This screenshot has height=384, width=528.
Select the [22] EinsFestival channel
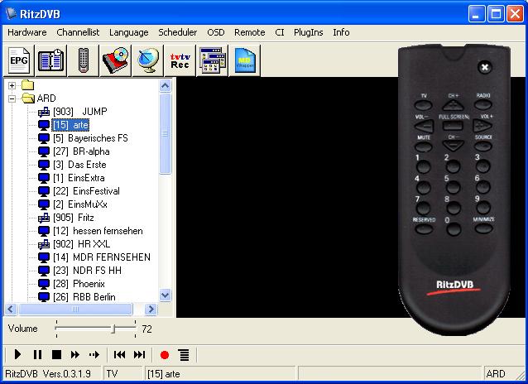pyautogui.click(x=86, y=191)
